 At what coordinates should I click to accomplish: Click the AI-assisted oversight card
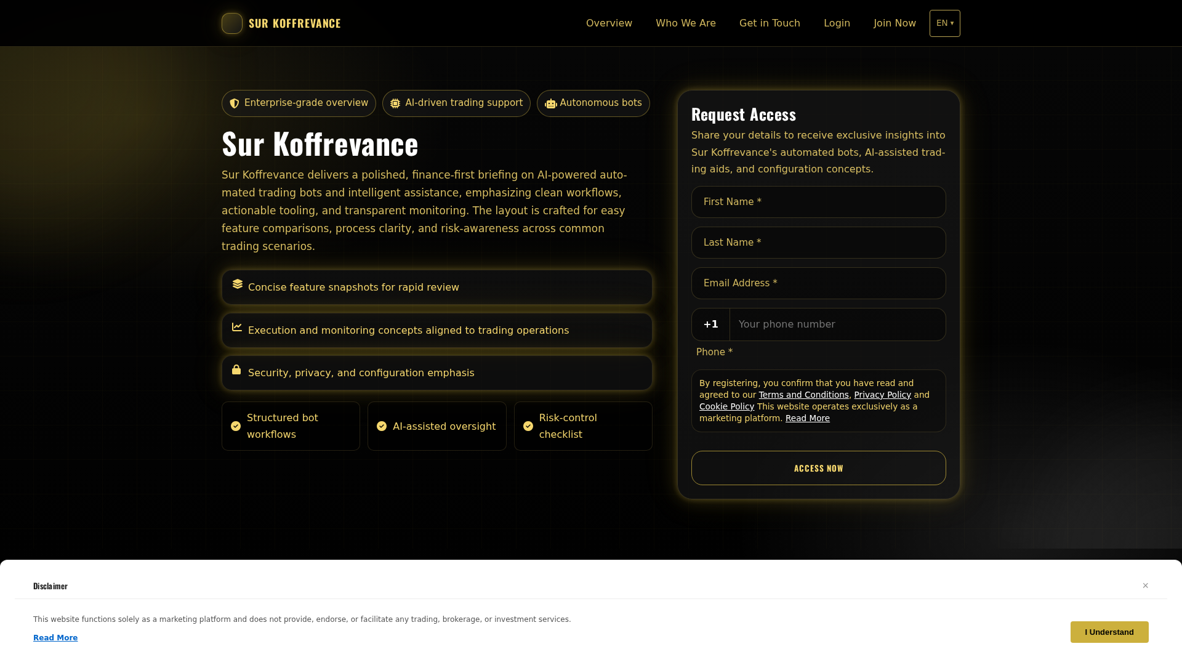tap(437, 426)
